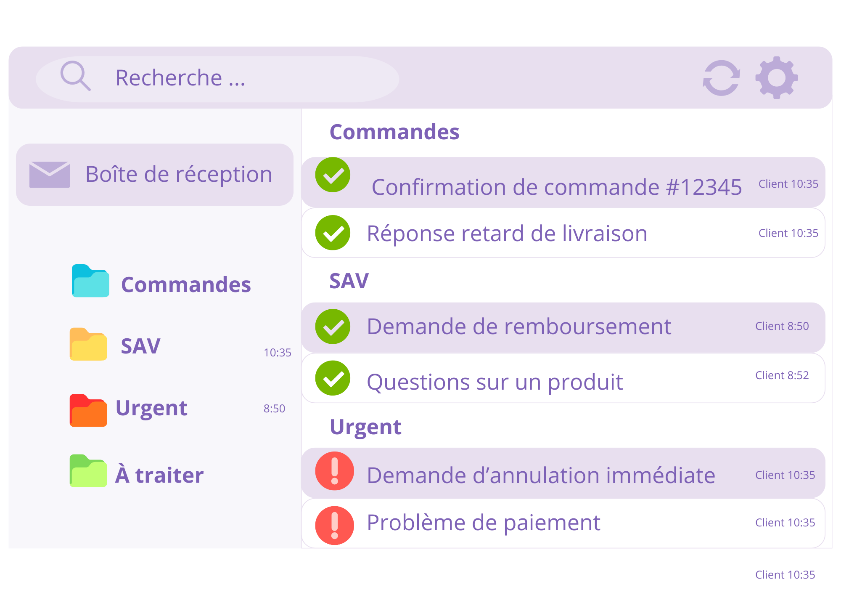
Task: Toggle check on Réponse retard de livraison
Action: 333,233
